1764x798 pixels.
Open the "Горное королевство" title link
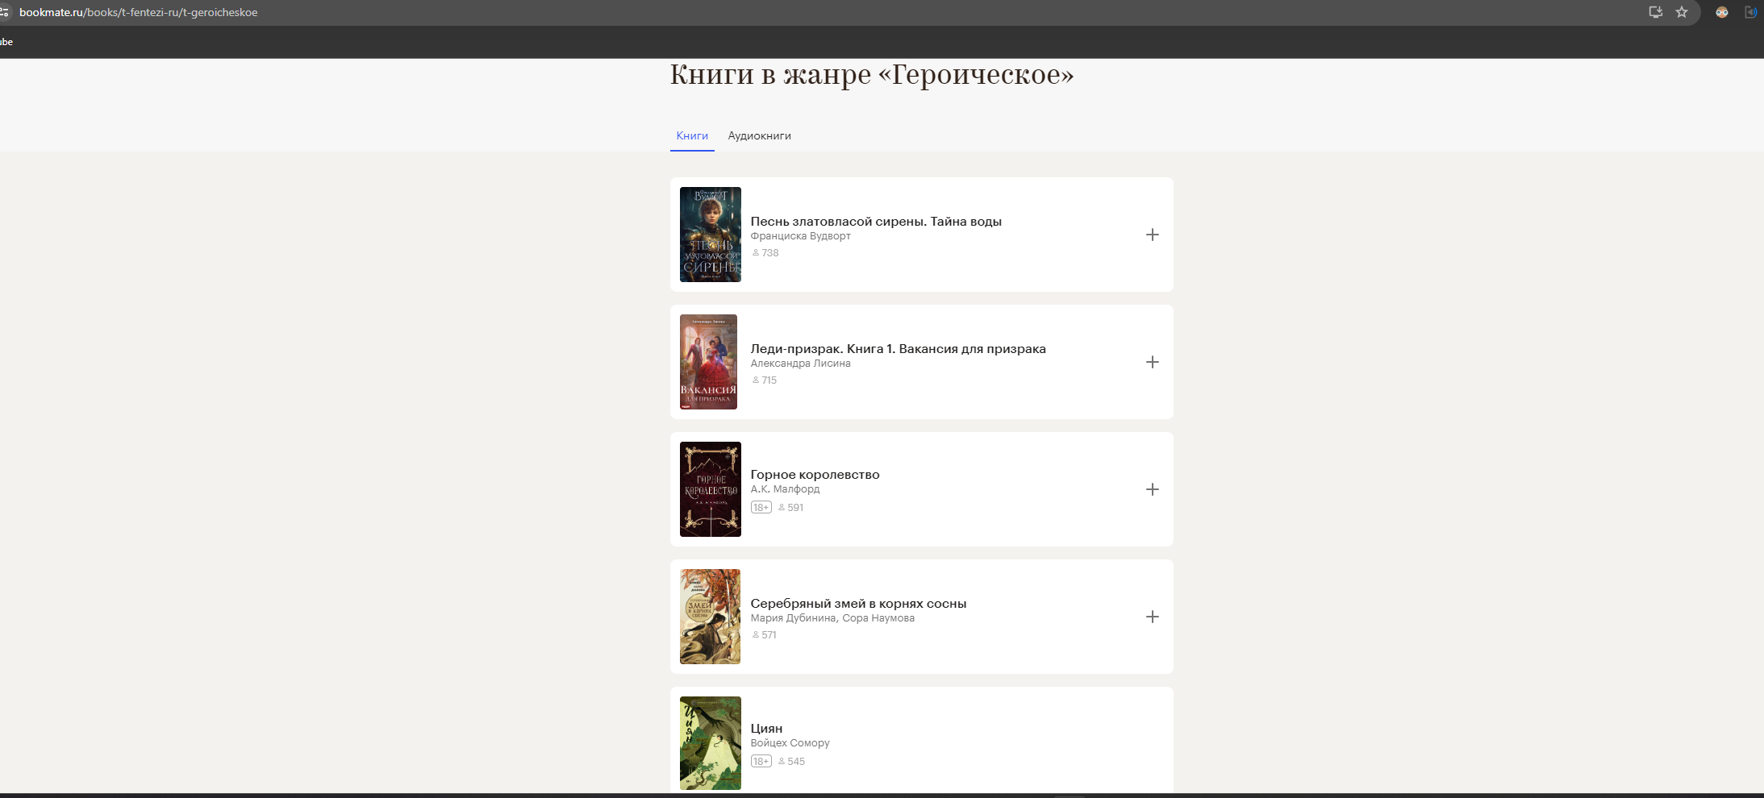[815, 475]
